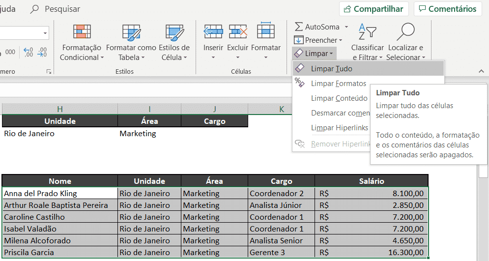Viewport: 489px width, 261px height.
Task: Open Classificar e Filtrar icon
Action: click(368, 32)
